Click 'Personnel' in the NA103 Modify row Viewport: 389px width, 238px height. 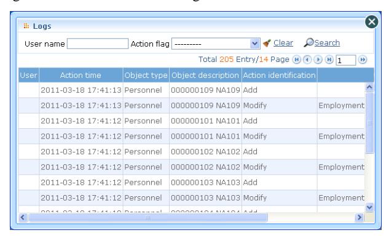click(143, 198)
